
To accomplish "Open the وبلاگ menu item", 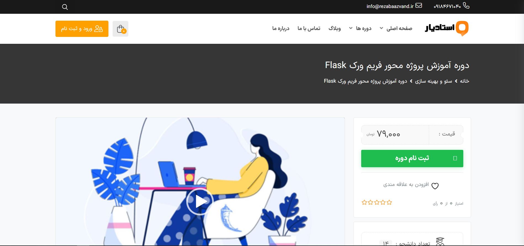I will (x=335, y=28).
